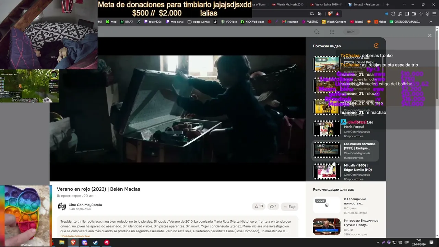439x247 pixels.
Task: Open Steam from the taskbar
Action: pyautogui.click(x=96, y=243)
